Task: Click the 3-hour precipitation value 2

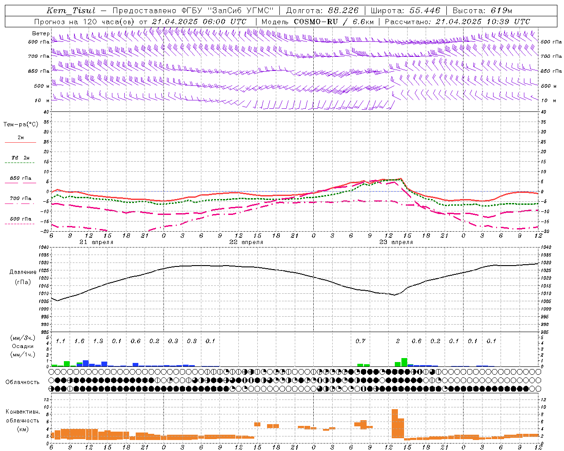Action: pyautogui.click(x=398, y=341)
